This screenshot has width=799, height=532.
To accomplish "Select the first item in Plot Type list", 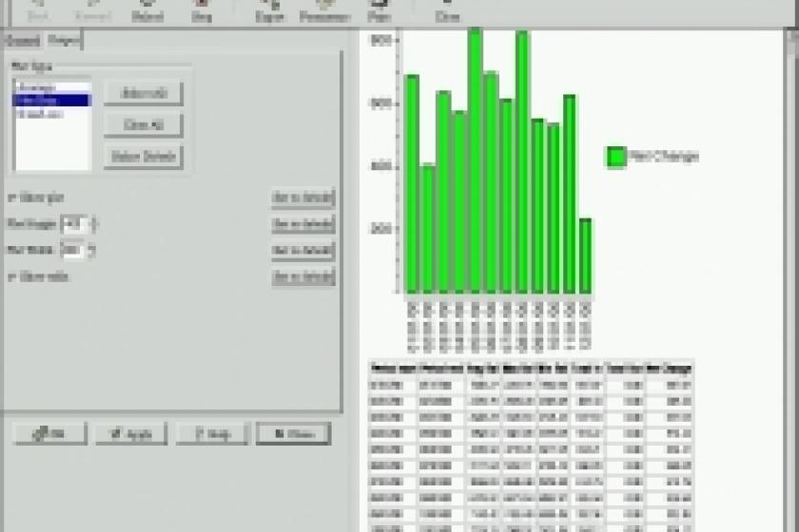I will 52,87.
